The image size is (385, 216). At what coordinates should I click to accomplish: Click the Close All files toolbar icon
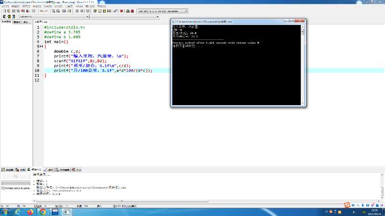(27, 11)
